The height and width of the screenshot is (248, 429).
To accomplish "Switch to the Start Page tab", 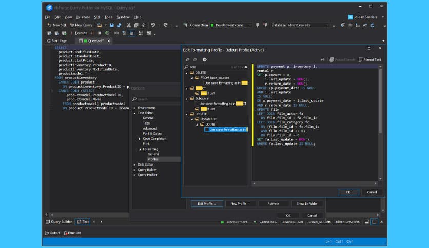I will point(57,40).
